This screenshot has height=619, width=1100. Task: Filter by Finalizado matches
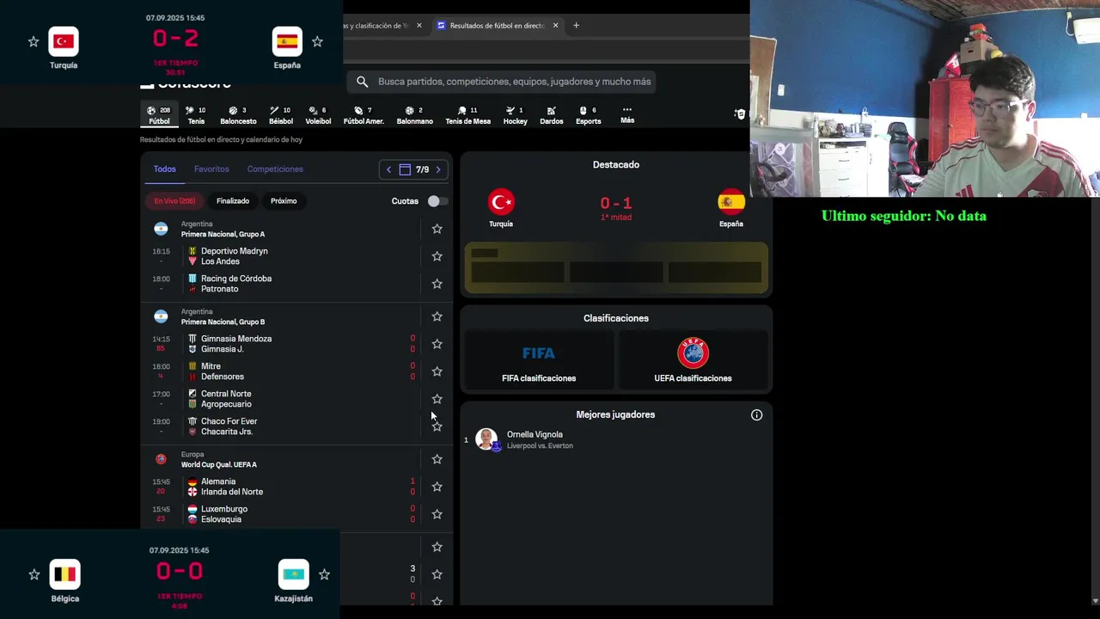point(233,201)
